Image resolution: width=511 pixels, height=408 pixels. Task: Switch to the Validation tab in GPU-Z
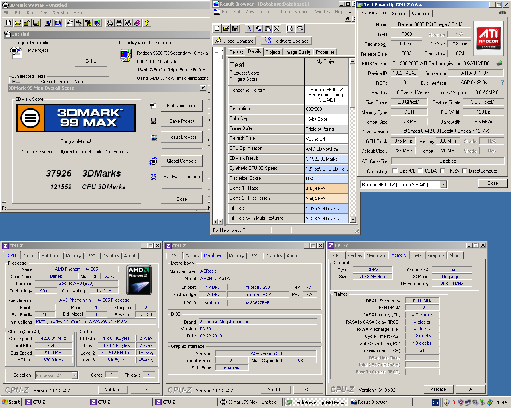[421, 13]
